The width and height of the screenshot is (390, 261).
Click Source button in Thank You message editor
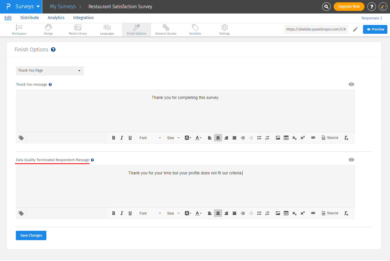click(330, 138)
